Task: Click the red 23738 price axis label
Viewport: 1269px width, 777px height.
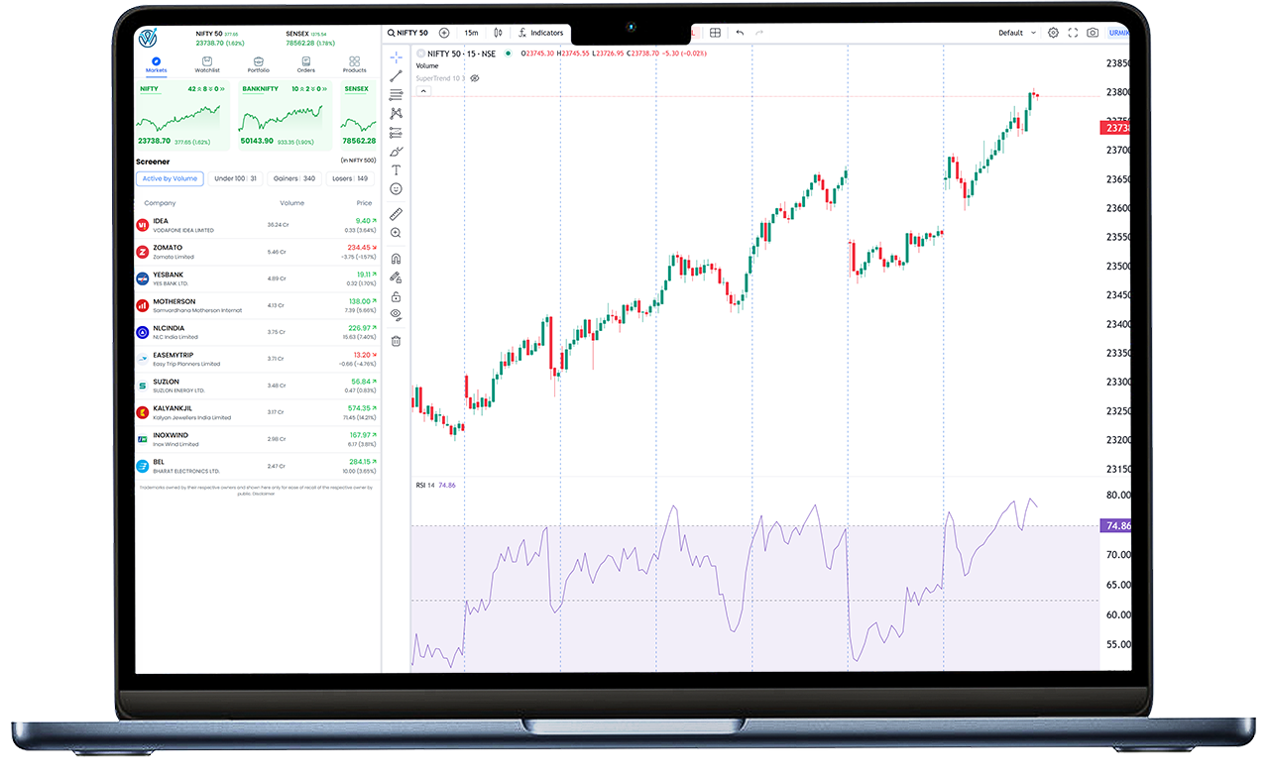Action: coord(1115,128)
